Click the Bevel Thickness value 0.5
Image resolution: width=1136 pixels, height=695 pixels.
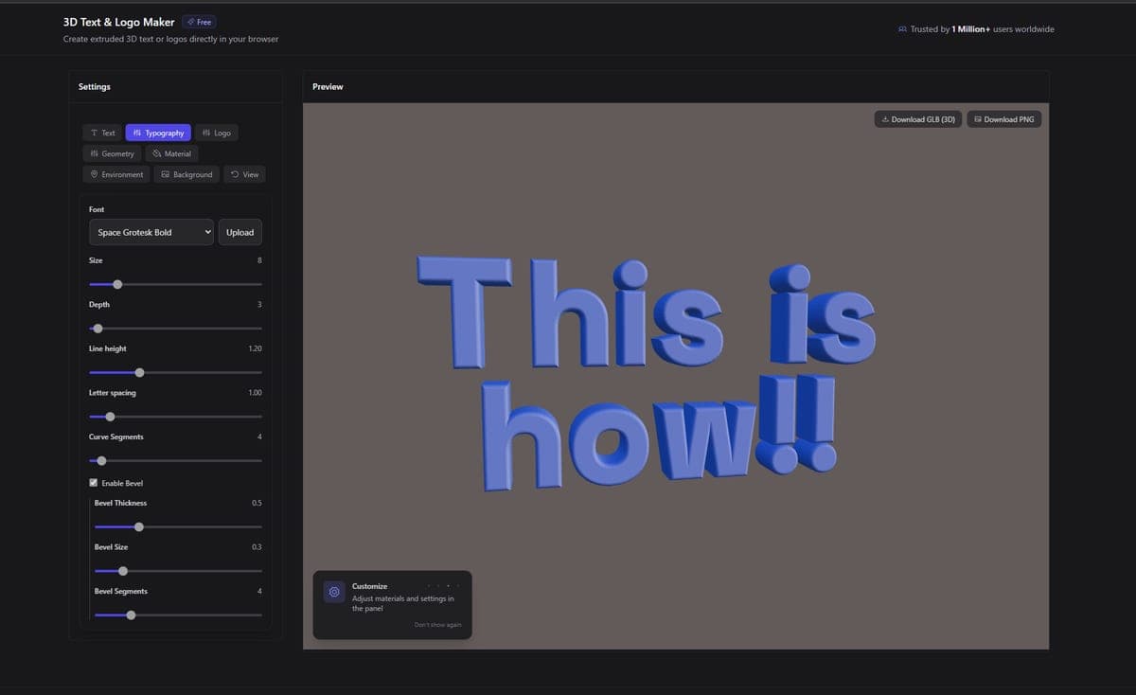(x=257, y=503)
